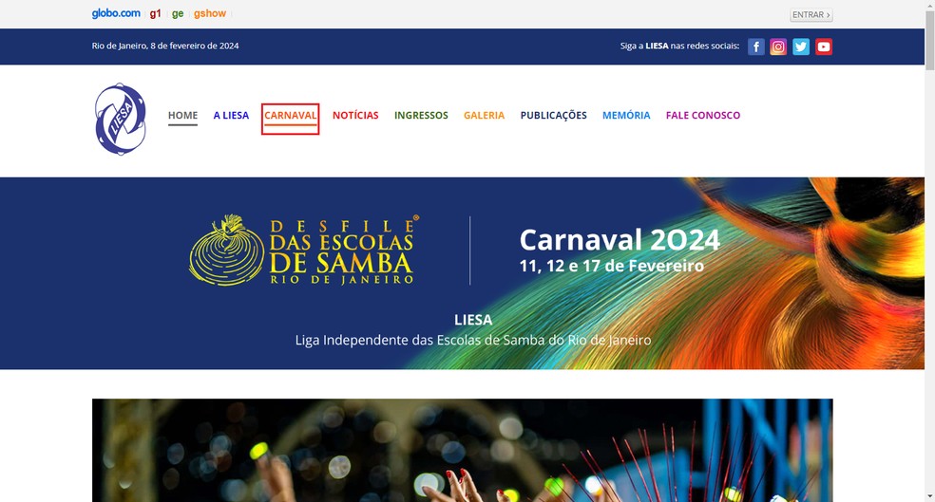Open the A LIESA menu
Viewport: 935px width, 502px height.
point(231,116)
